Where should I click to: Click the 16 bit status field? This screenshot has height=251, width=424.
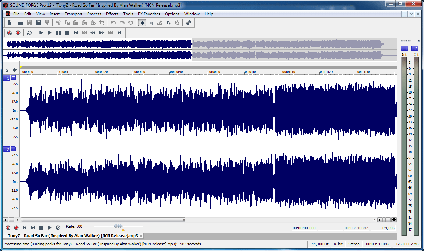pos(338,244)
